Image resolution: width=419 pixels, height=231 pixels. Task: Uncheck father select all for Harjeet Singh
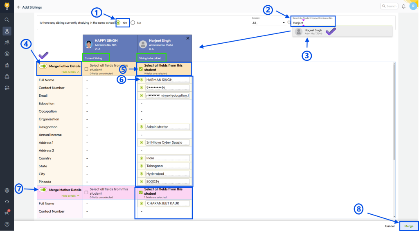tap(141, 69)
